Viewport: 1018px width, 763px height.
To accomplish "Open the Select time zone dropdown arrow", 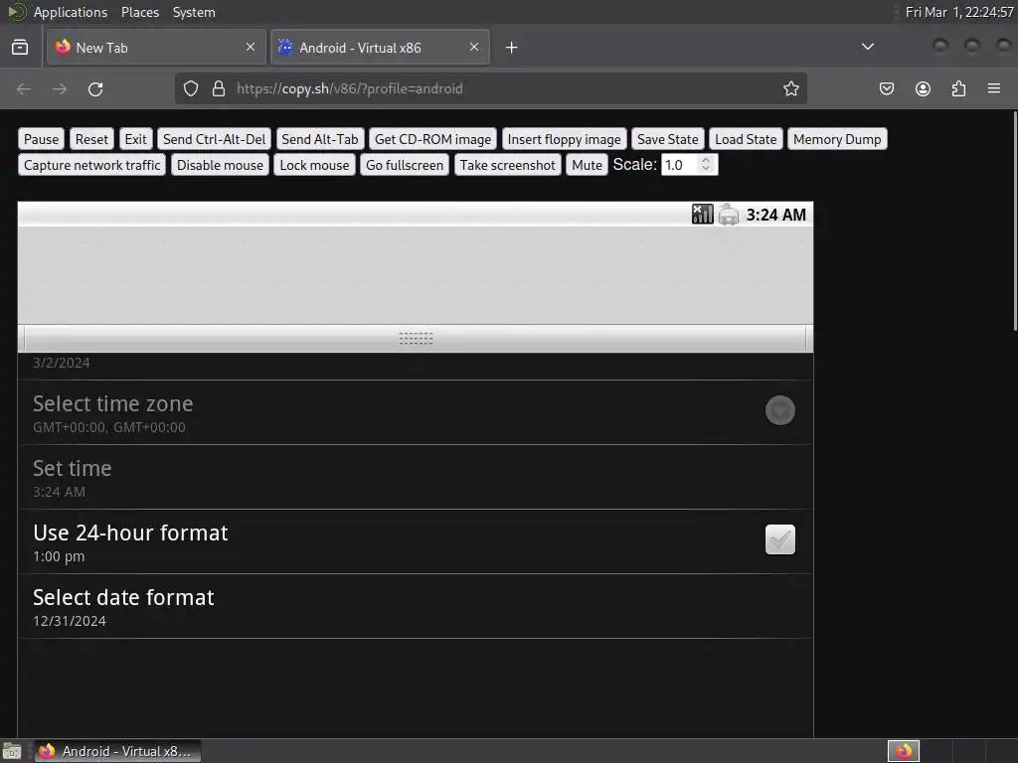I will point(779,410).
